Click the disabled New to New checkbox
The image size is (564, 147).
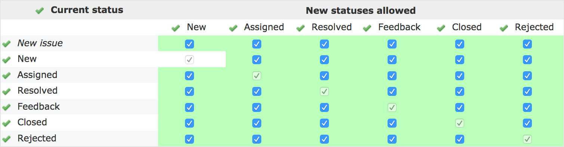pyautogui.click(x=189, y=60)
